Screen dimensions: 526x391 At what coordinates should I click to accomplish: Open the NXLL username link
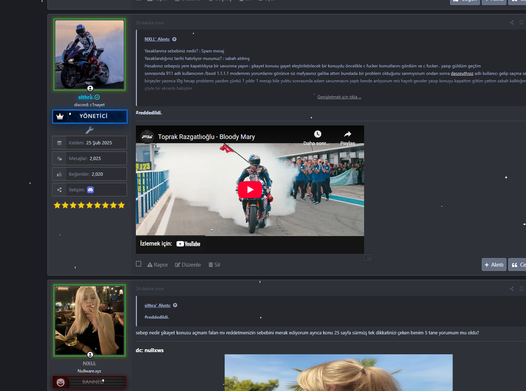(89, 363)
